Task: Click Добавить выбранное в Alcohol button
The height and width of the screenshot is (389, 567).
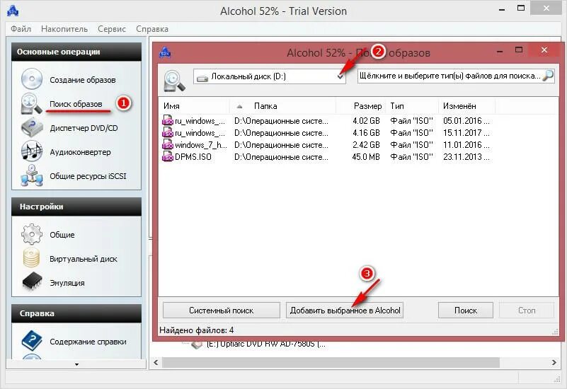Action: coord(345,310)
